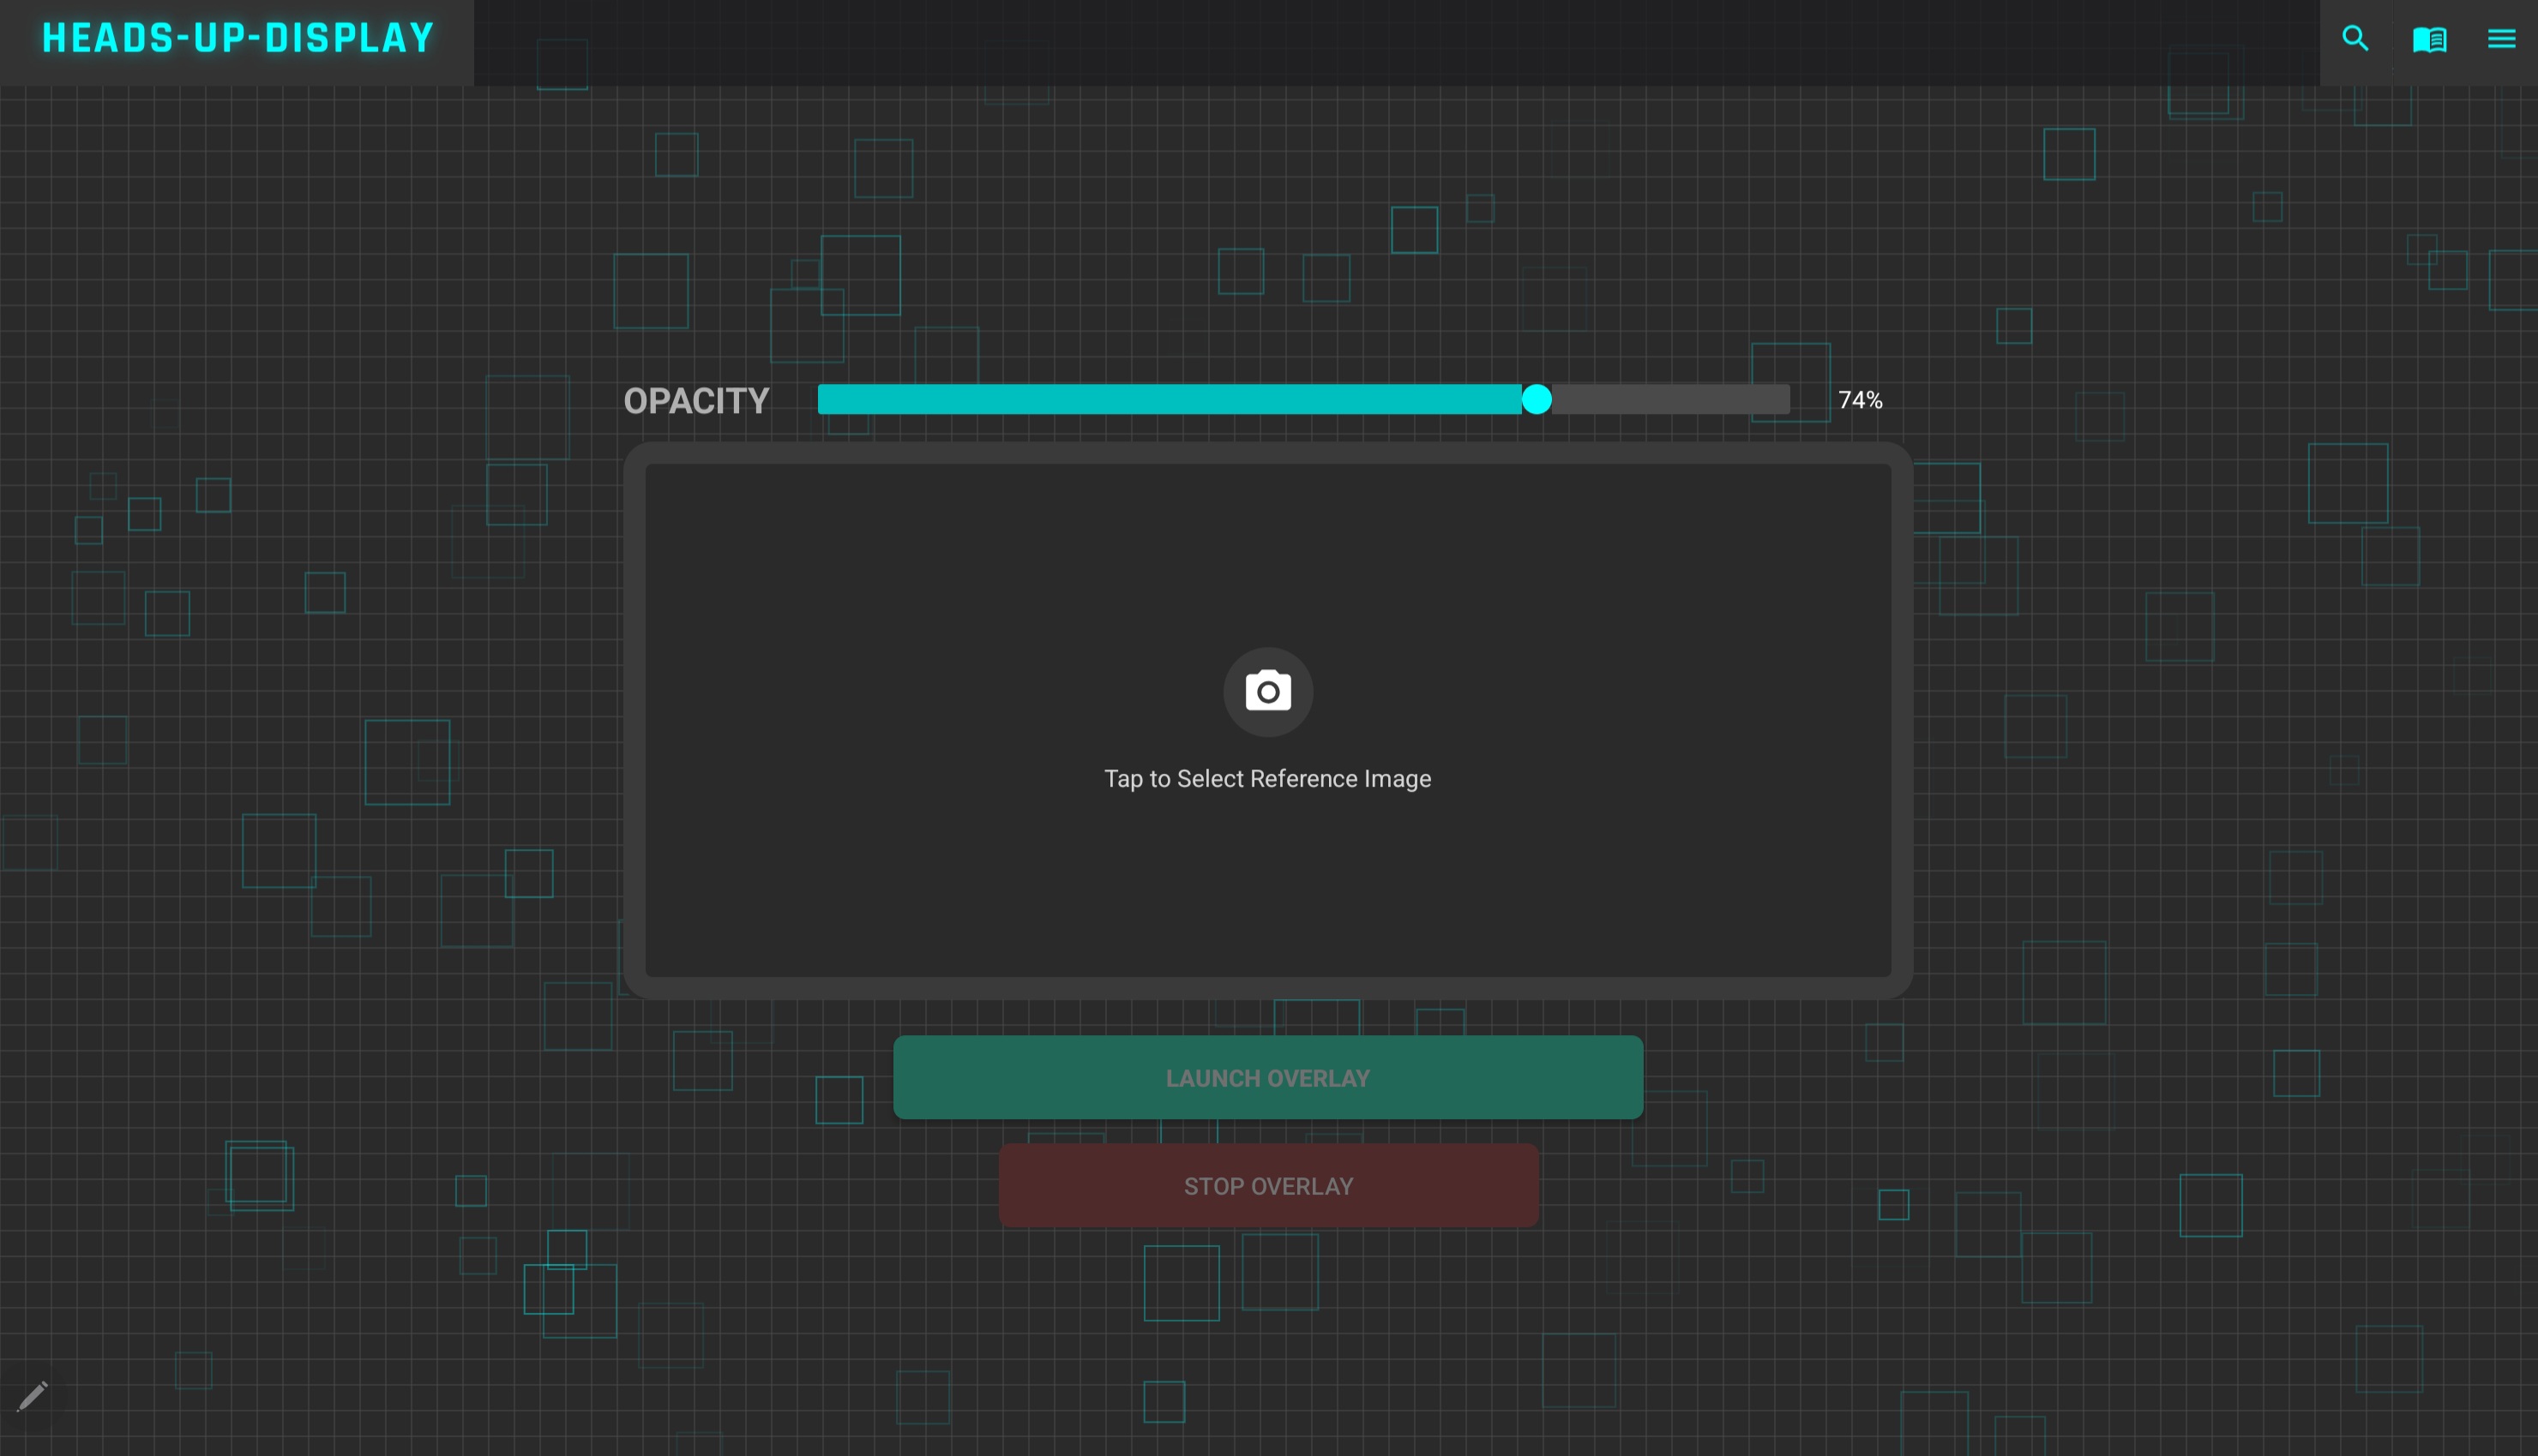The height and width of the screenshot is (1456, 2538).
Task: Click the gray border of reference image frame
Action: coord(634,720)
